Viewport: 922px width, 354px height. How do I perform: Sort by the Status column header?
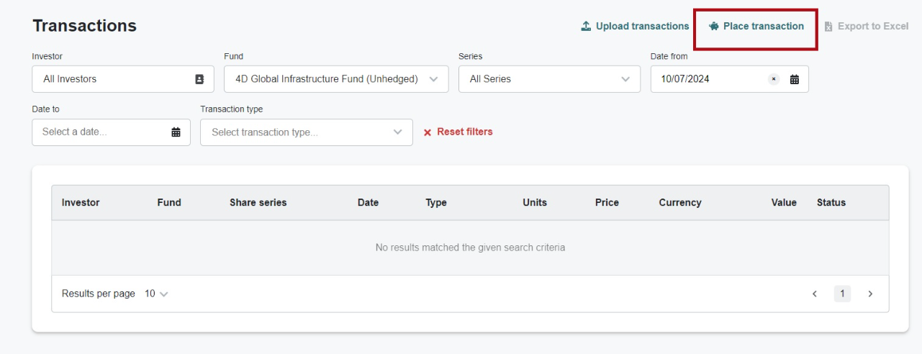point(831,203)
